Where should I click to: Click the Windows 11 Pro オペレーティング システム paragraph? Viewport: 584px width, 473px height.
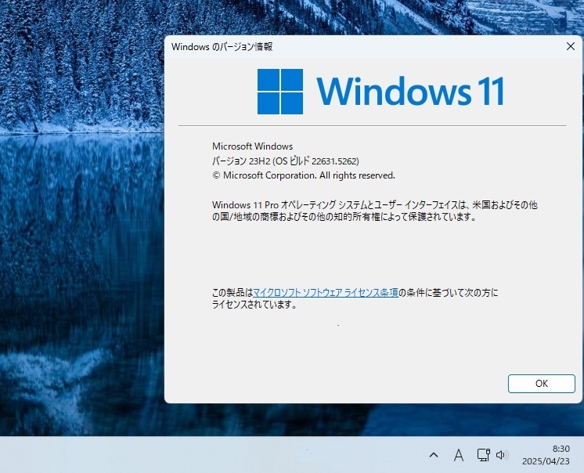point(375,211)
